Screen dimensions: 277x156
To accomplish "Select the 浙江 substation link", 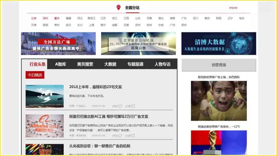I will 115,18.
